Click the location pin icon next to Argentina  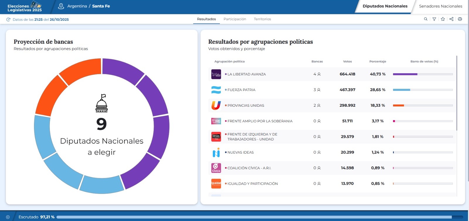(x=61, y=6)
